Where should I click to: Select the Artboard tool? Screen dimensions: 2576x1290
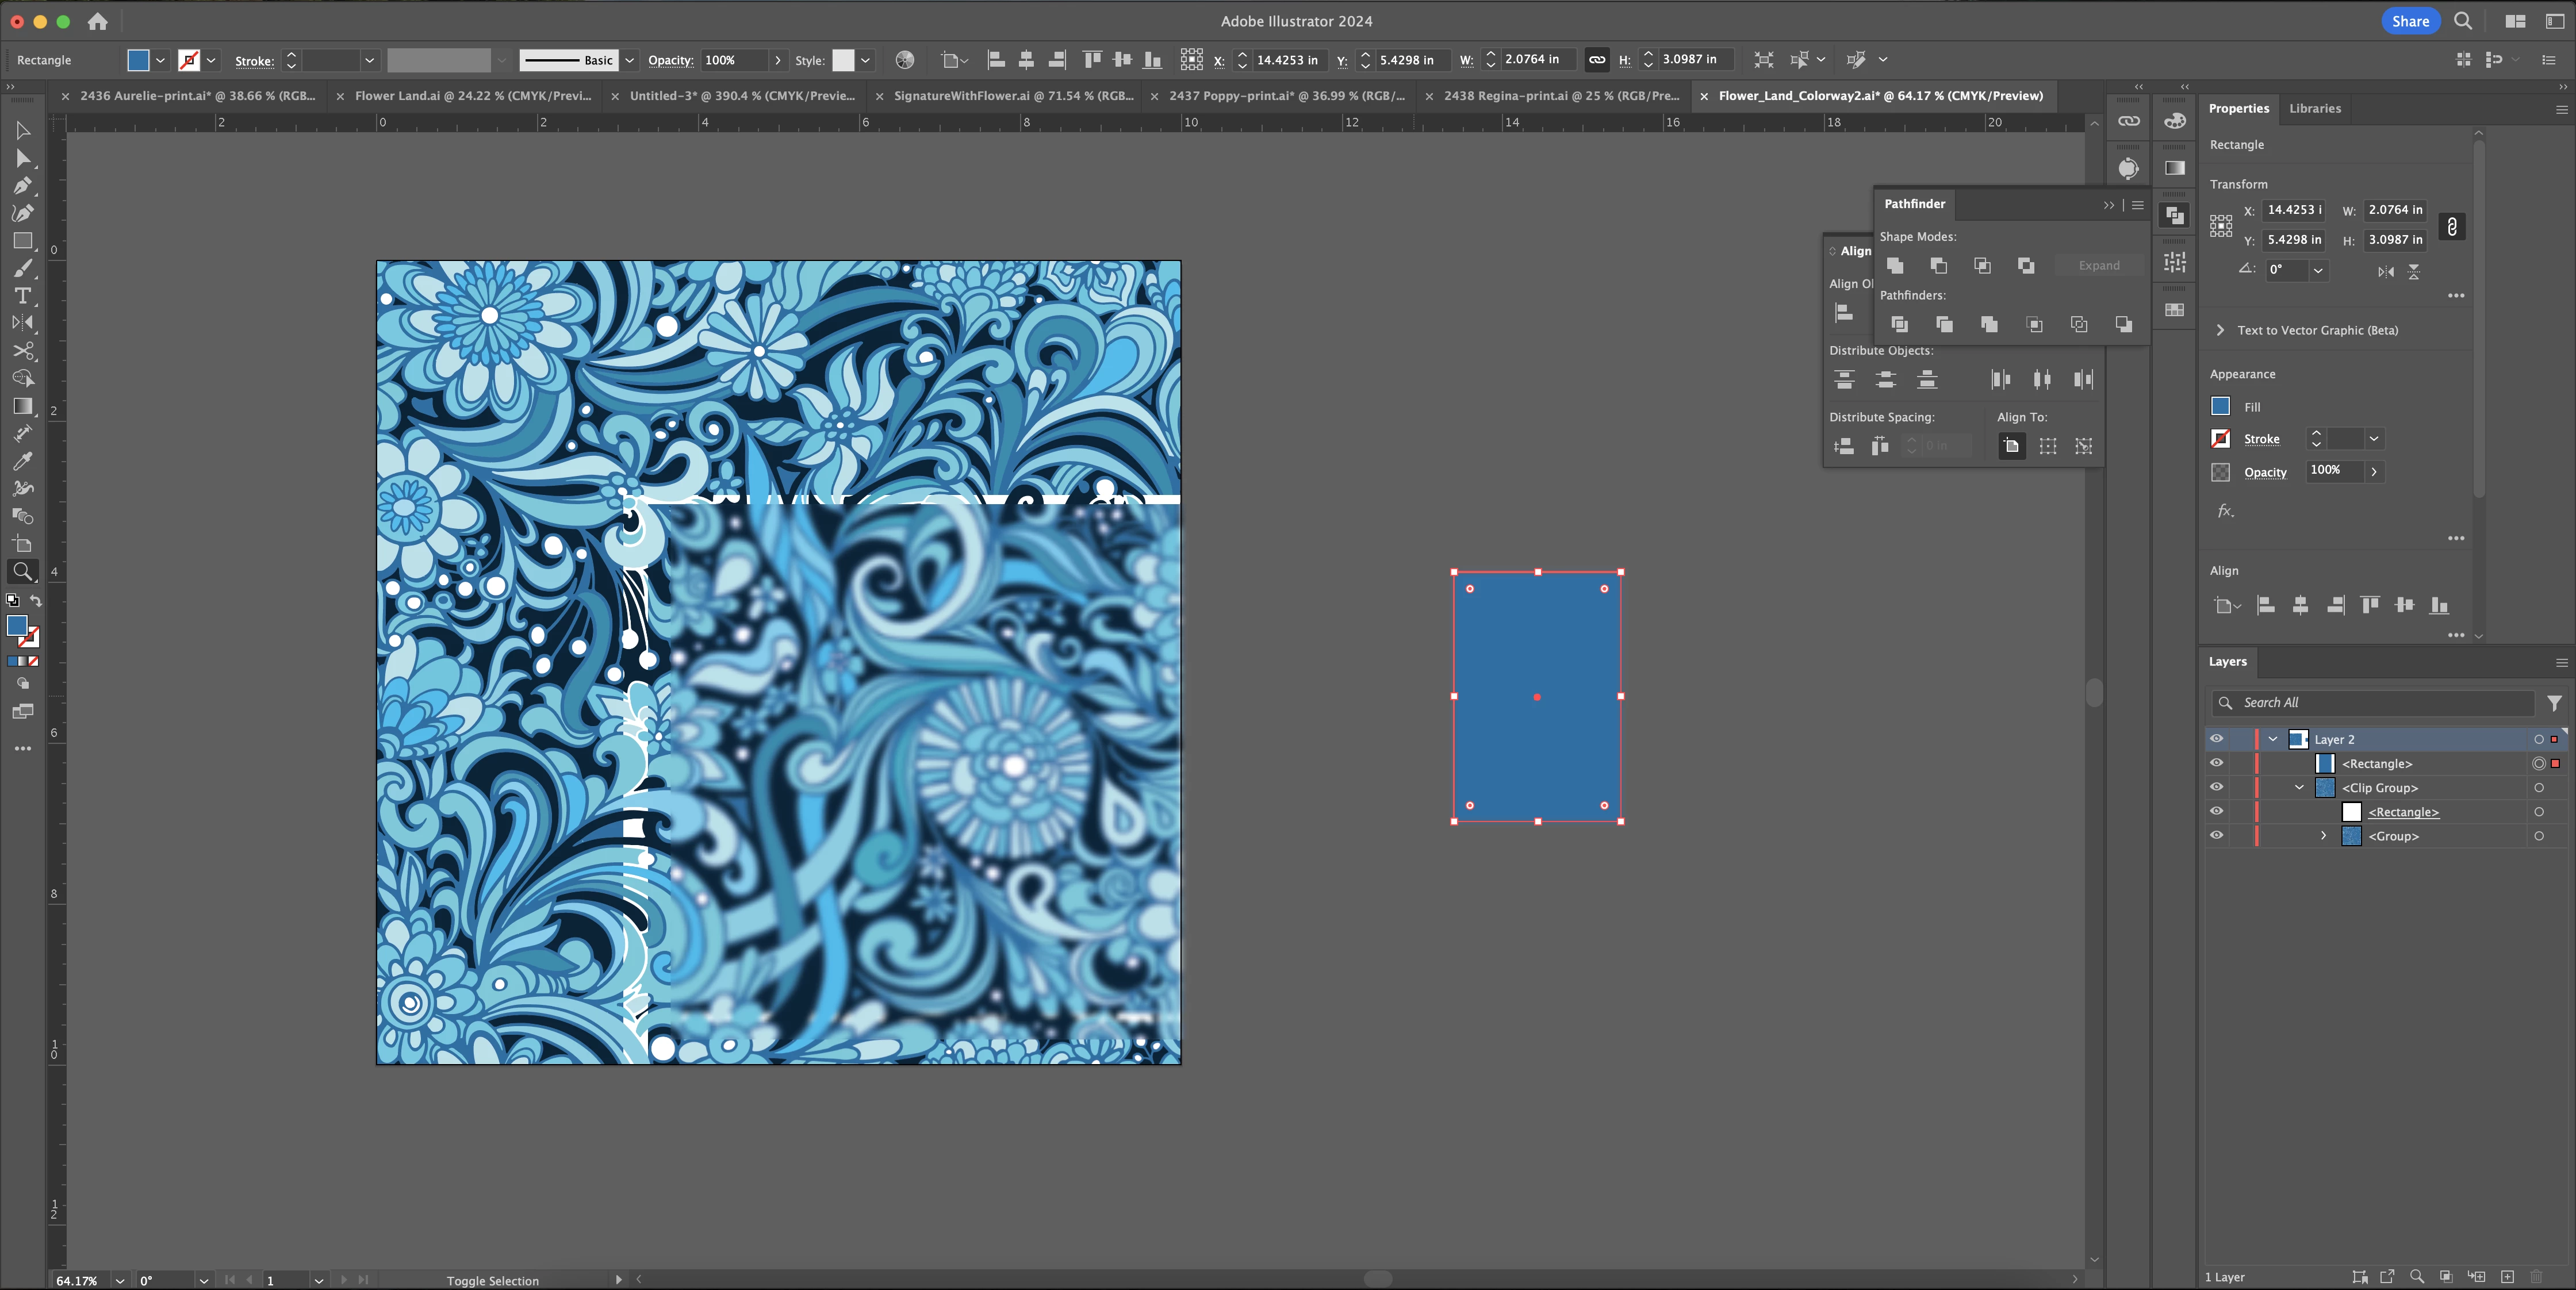click(x=22, y=544)
